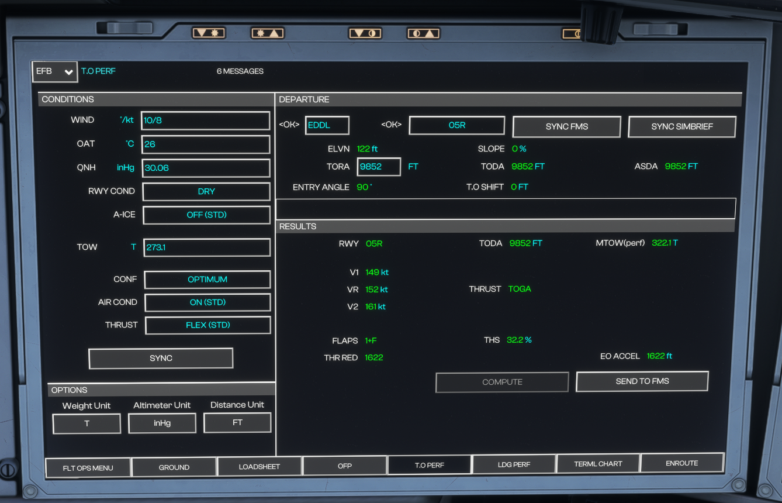Increase display brightness with the bezel button
Viewport: 782px width, 503px height.
(268, 33)
